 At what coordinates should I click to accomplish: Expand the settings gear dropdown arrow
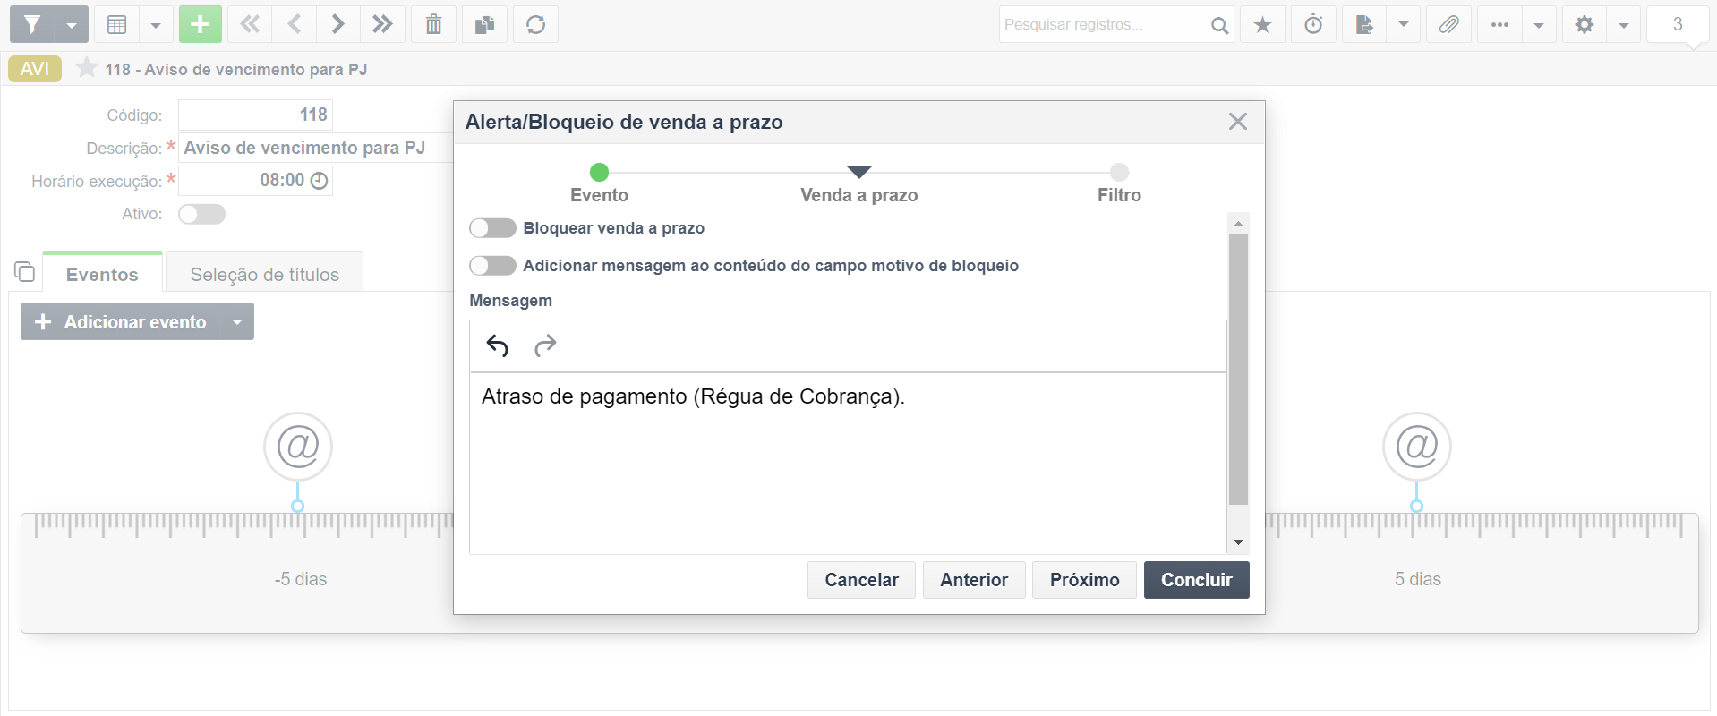point(1623,24)
